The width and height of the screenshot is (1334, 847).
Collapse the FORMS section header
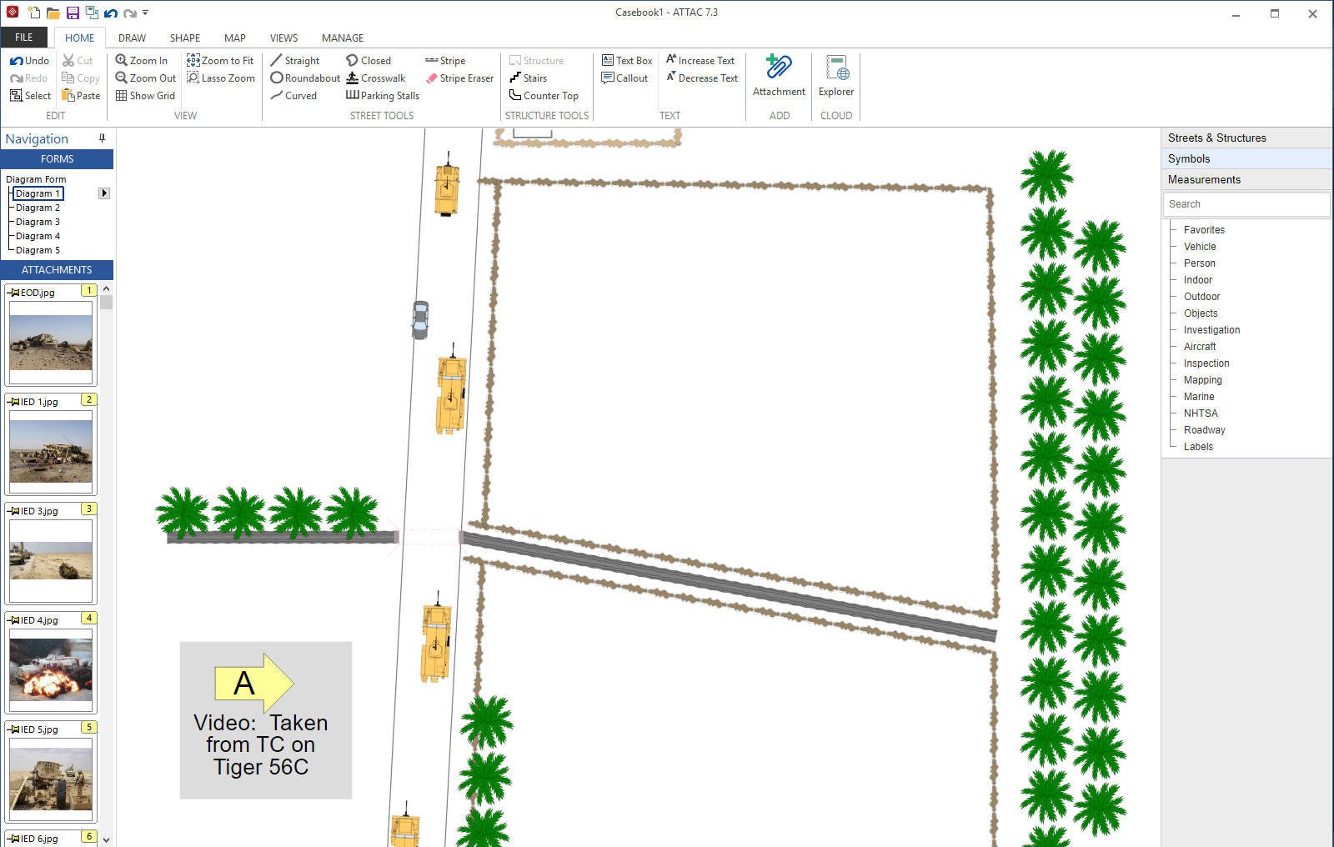(x=57, y=158)
